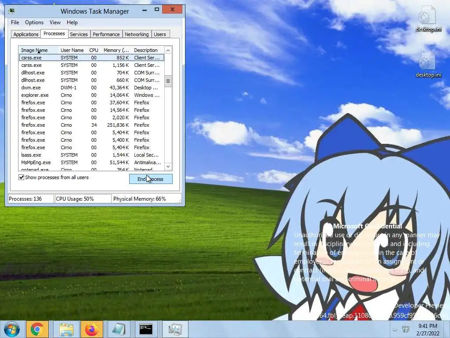Sort by the CPU column header
The height and width of the screenshot is (338, 450).
(94, 50)
